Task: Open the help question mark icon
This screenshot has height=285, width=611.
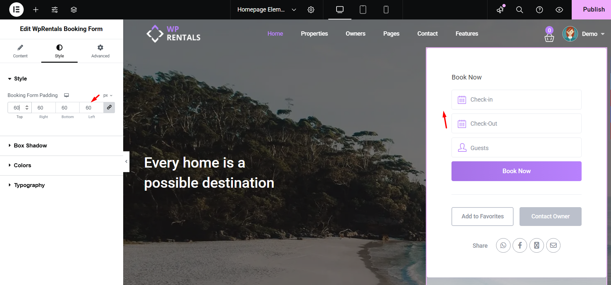Action: 539,10
